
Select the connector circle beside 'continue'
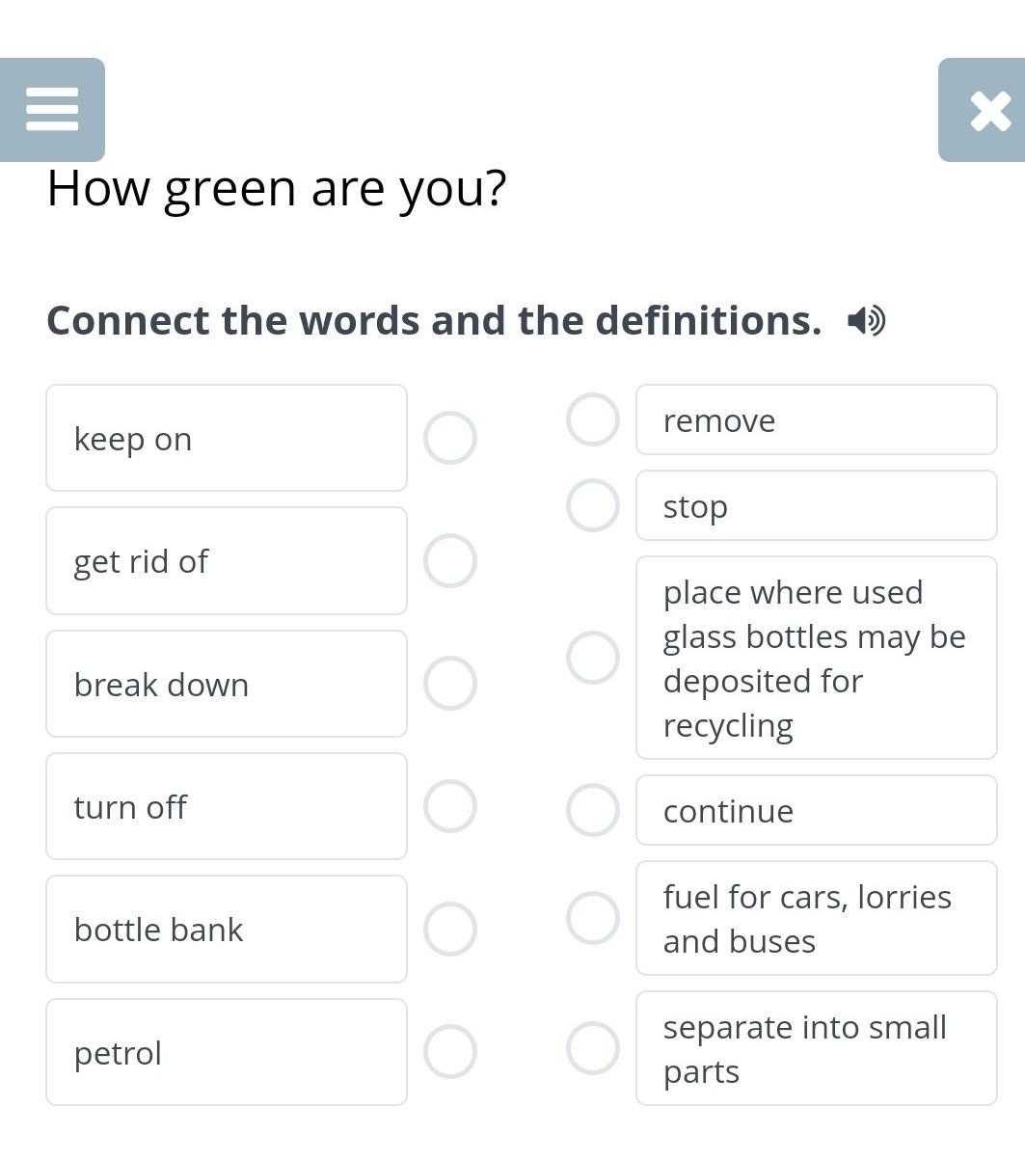click(x=592, y=810)
